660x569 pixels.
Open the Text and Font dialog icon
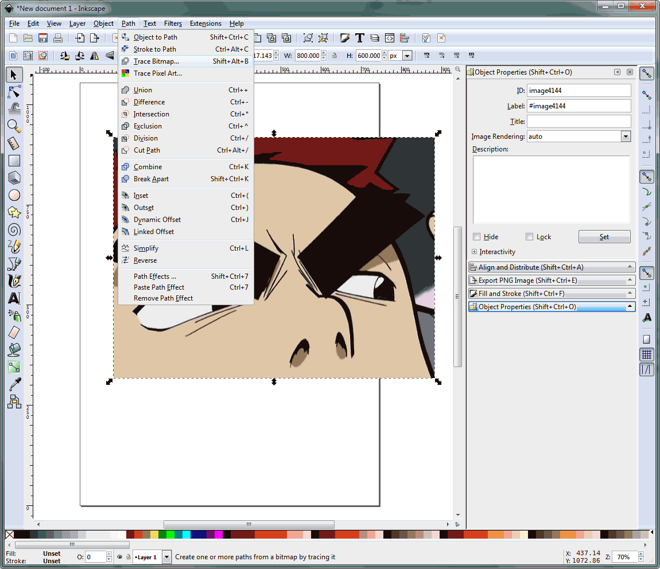[x=359, y=38]
